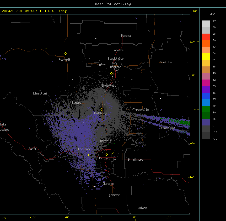Click the yellow v marker east of Calgary
226x221 pixels.
point(112,153)
